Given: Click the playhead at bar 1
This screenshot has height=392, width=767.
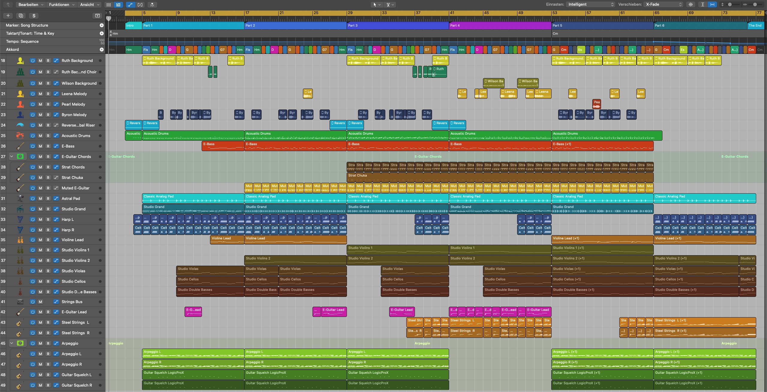Looking at the screenshot, I should point(109,18).
